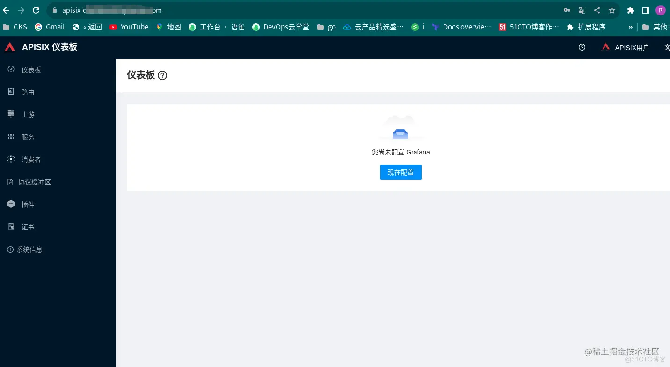Open the green S bookmark labeled i
Image resolution: width=670 pixels, height=367 pixels.
(x=418, y=27)
